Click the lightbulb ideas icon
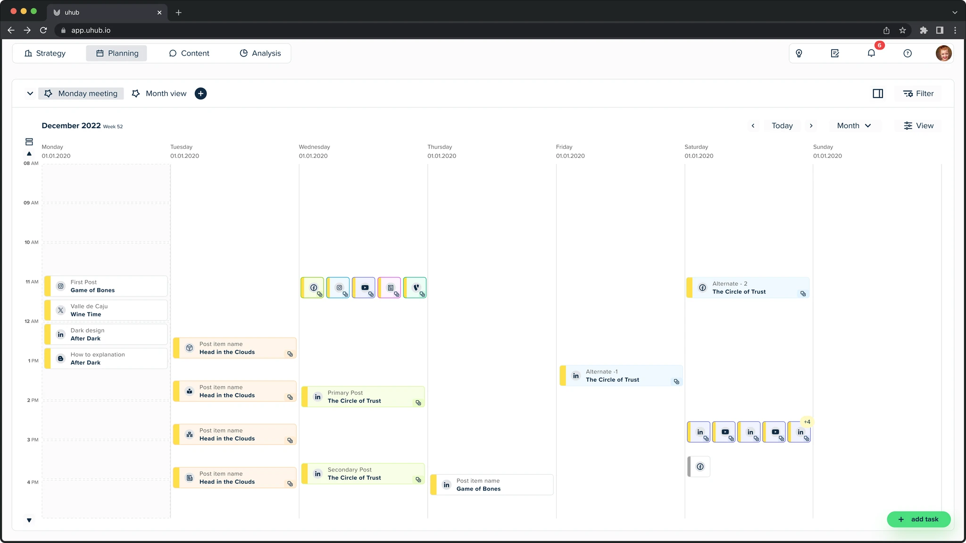Screen dimensions: 966x543 tap(799, 53)
